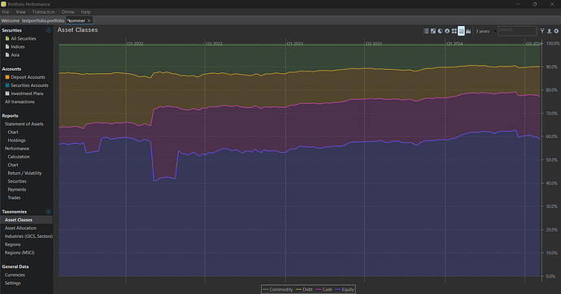The image size is (561, 294).
Task: Open Chart under Performance
Action: (13, 165)
